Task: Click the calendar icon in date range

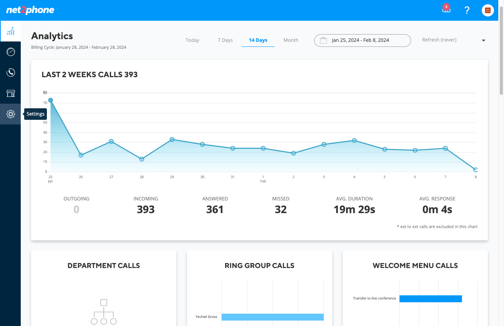Action: (323, 40)
